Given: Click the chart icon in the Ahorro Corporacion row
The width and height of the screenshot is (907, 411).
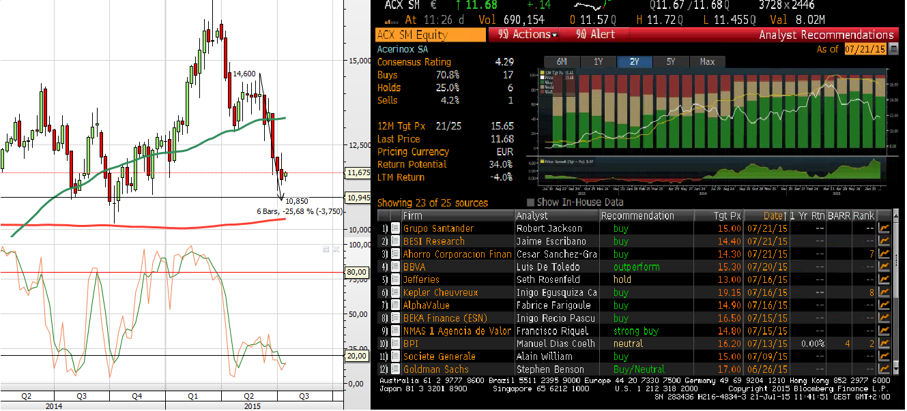Looking at the screenshot, I should [884, 254].
